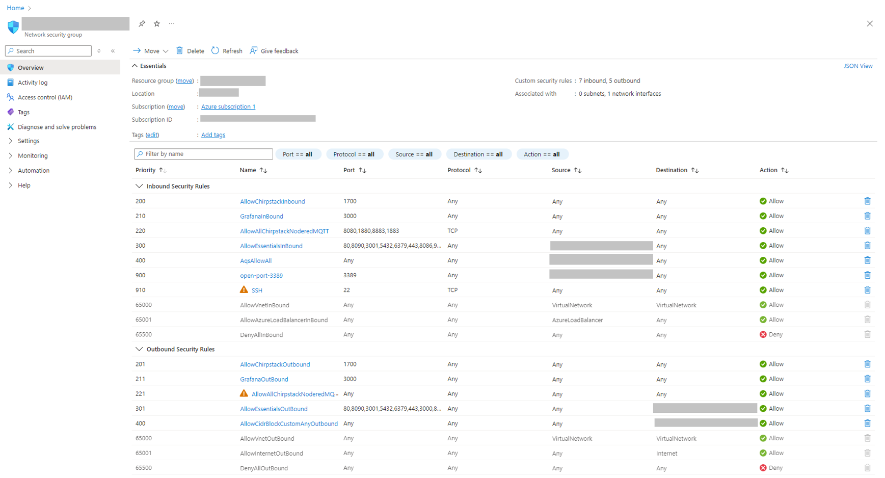Sort rules by Destination column arrows
Viewport: 885px width, 478px height.
pos(695,170)
